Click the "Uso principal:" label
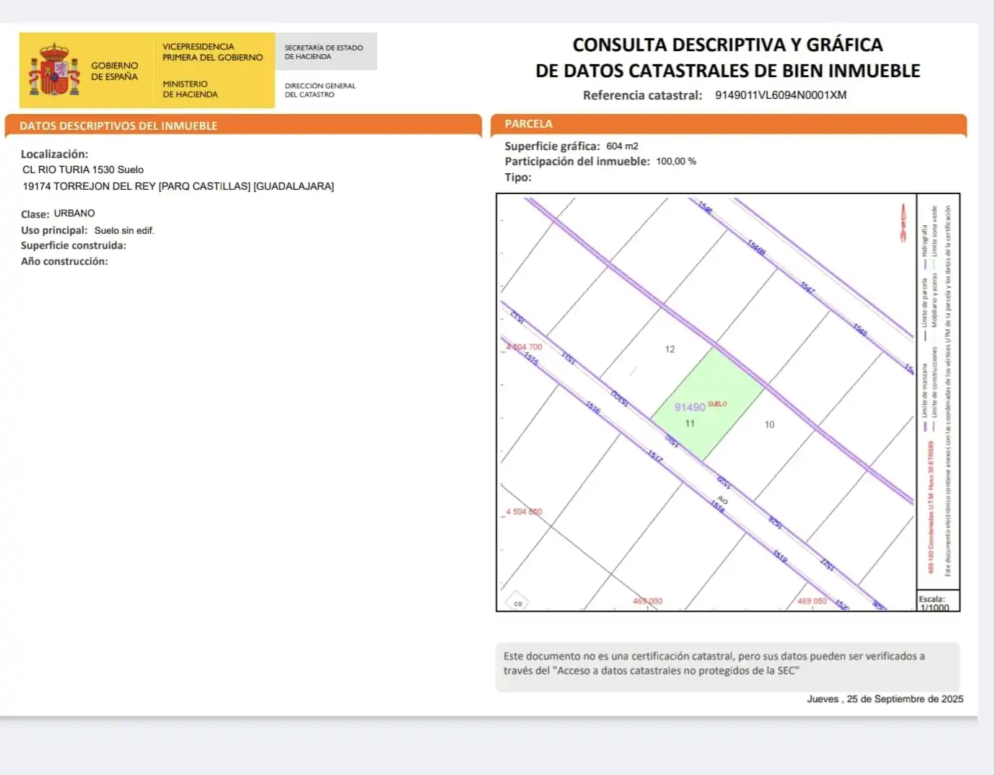 click(x=54, y=230)
